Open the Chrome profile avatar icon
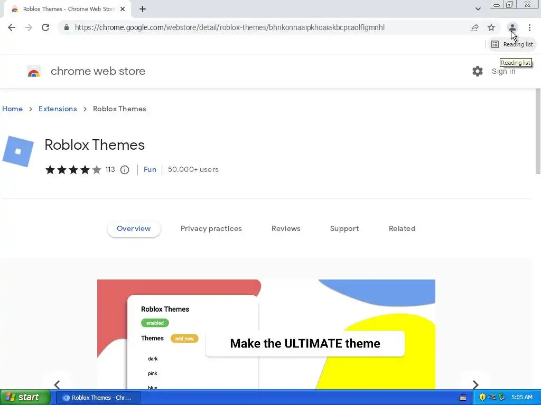 [x=512, y=27]
